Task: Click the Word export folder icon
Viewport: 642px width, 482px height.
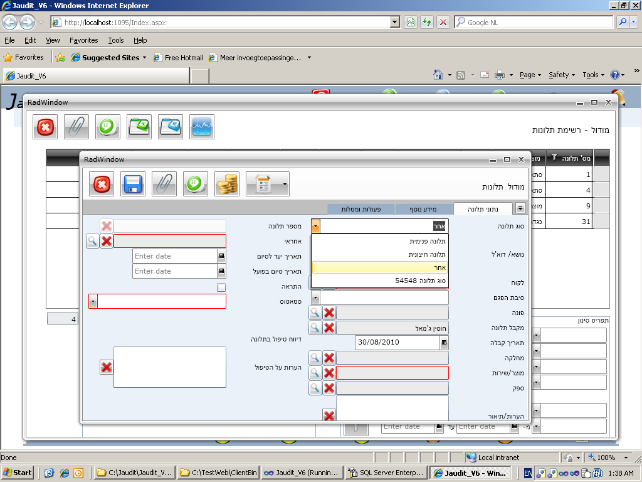Action: [171, 127]
